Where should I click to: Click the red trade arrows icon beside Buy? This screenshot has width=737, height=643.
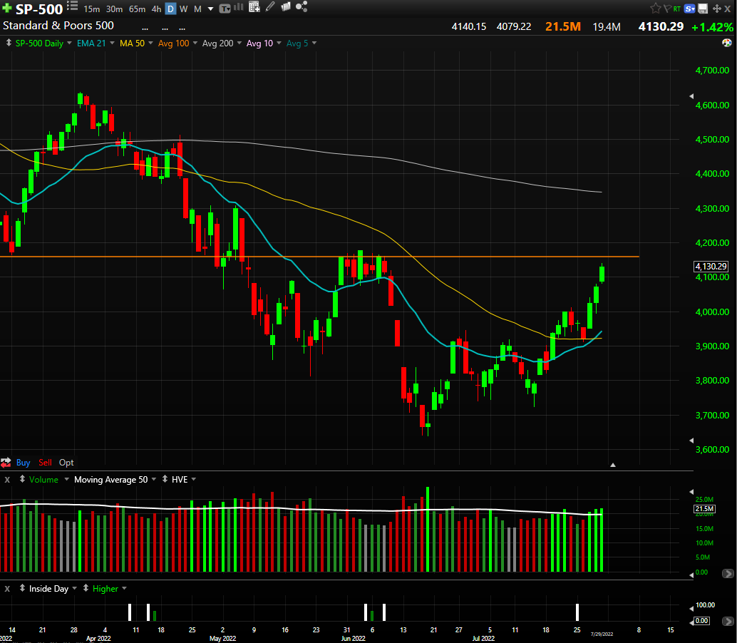6,463
